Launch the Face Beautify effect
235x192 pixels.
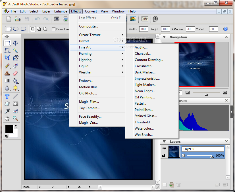97,117
